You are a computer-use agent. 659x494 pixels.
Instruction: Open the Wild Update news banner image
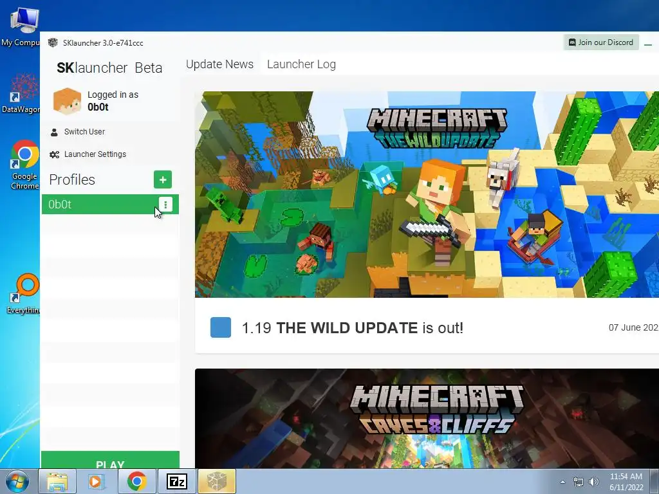point(427,194)
